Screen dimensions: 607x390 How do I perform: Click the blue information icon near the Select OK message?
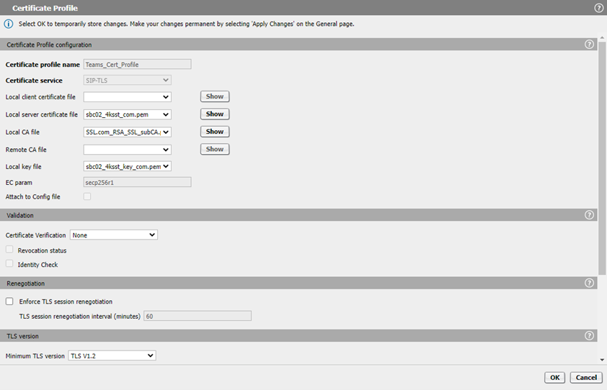click(8, 24)
